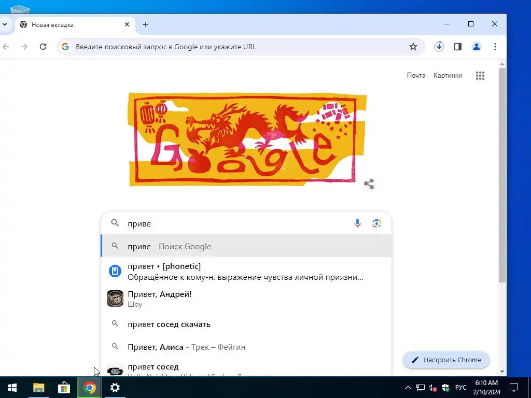Click the muted volume tray icon
Screen dimensions: 531x398
point(432,388)
